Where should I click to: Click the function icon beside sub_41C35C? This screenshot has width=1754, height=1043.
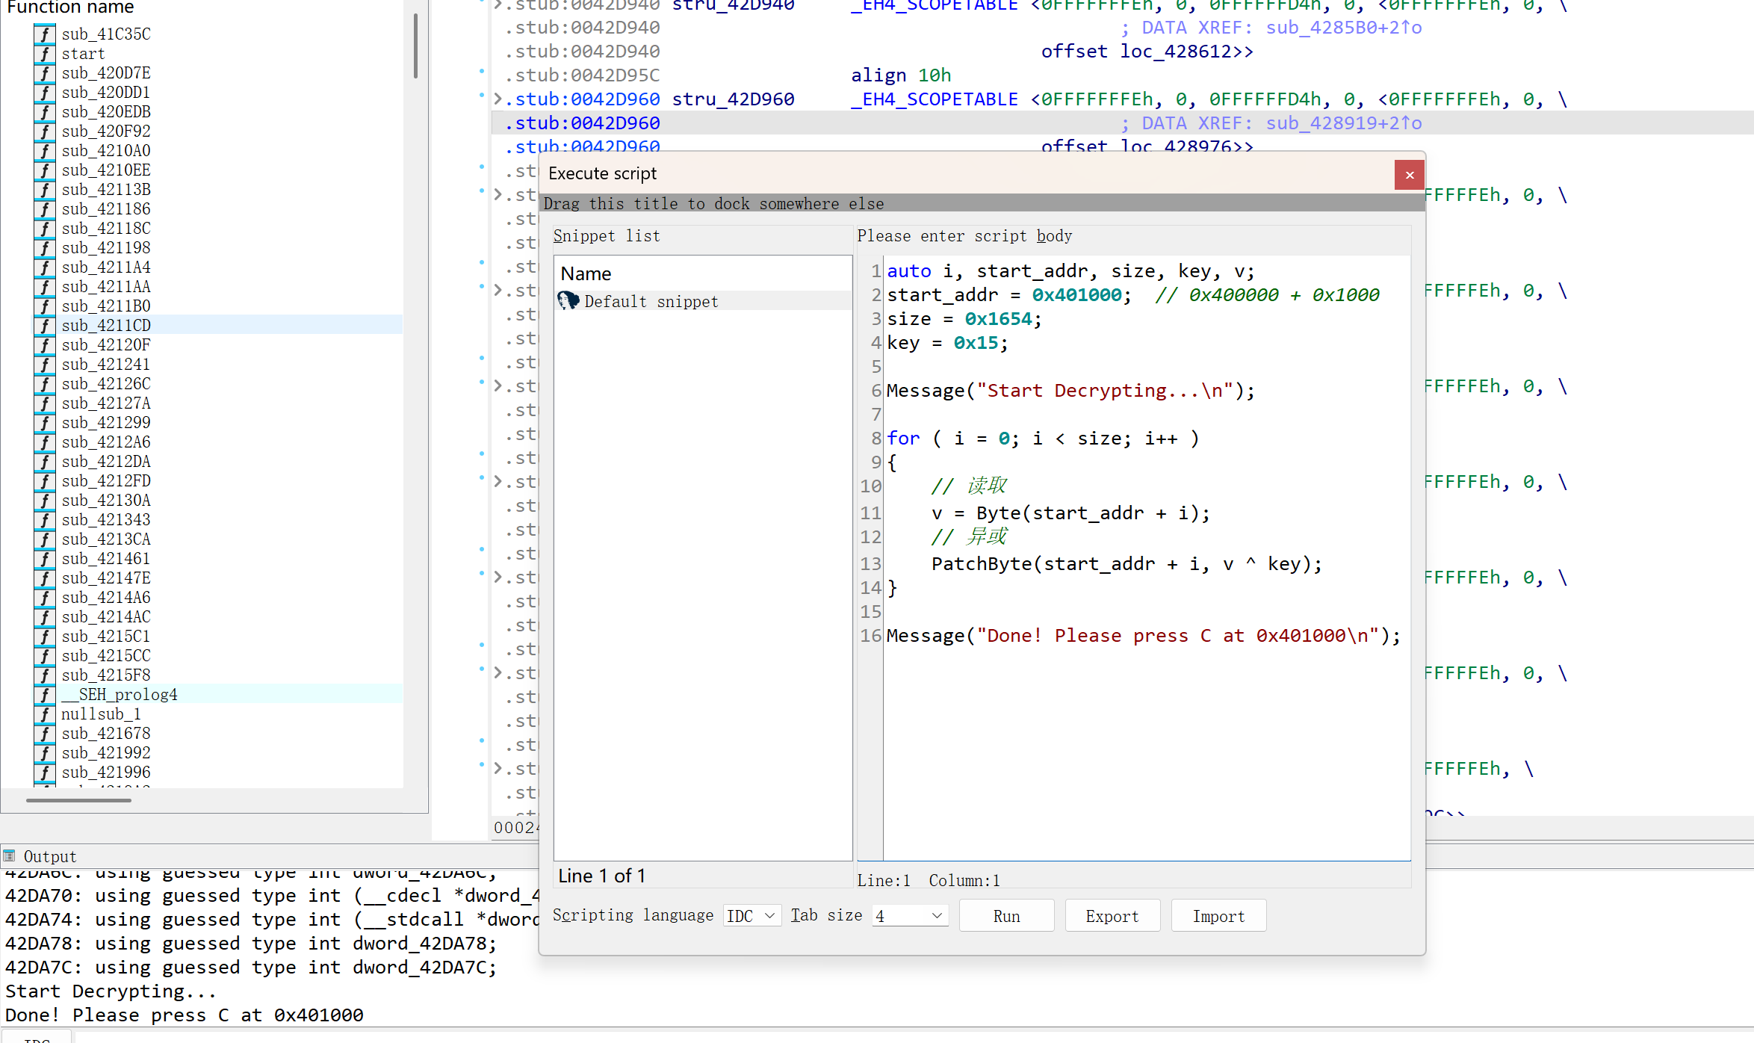click(x=45, y=34)
